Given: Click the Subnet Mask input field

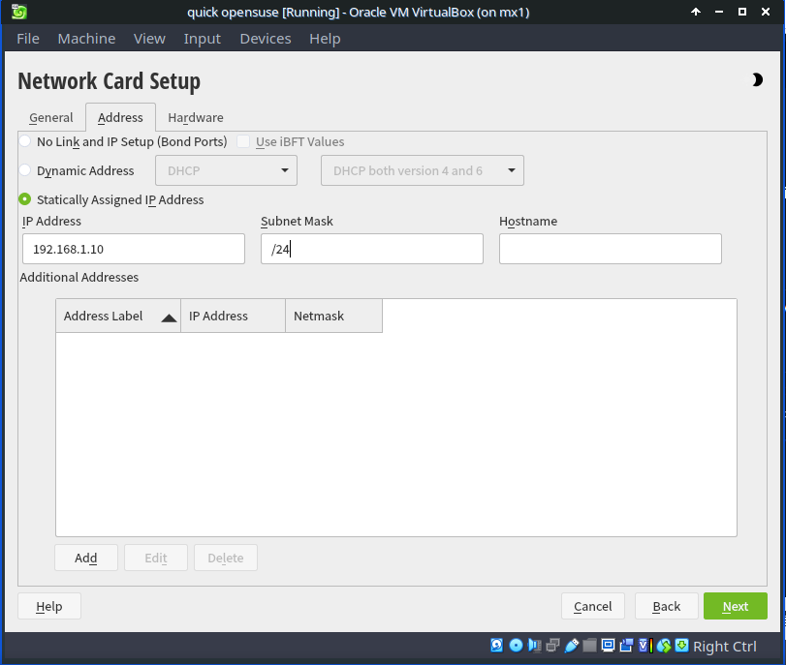Looking at the screenshot, I should pyautogui.click(x=372, y=249).
